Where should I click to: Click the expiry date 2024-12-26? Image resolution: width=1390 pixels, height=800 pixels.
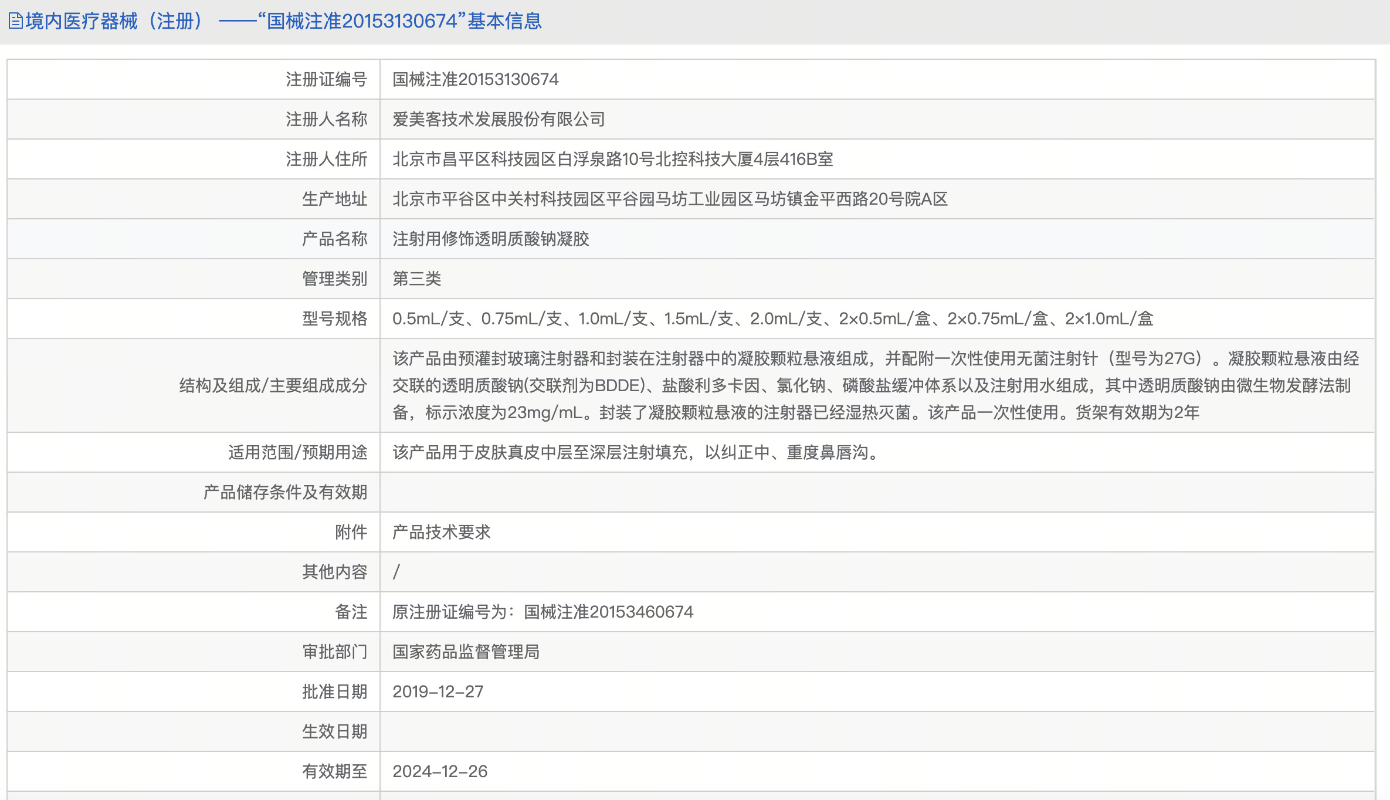[440, 771]
